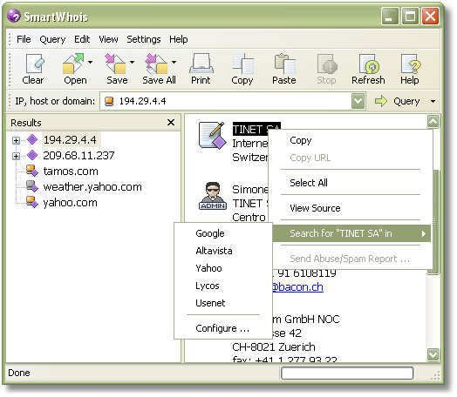Click the ADMIN contact icon

(x=213, y=196)
